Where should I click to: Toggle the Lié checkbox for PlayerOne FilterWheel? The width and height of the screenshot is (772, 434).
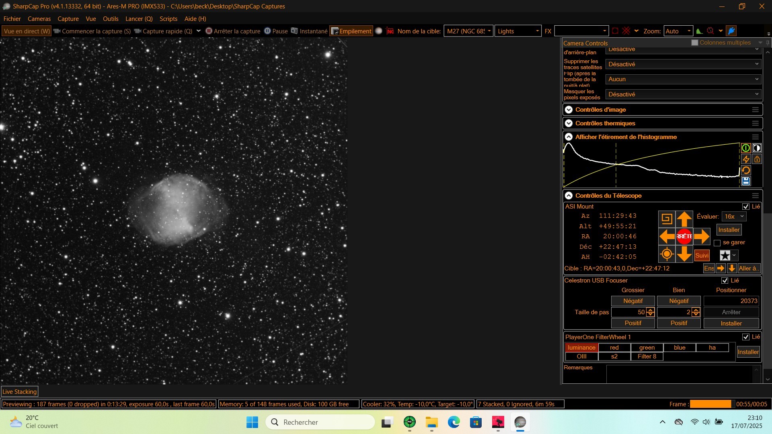tap(745, 337)
